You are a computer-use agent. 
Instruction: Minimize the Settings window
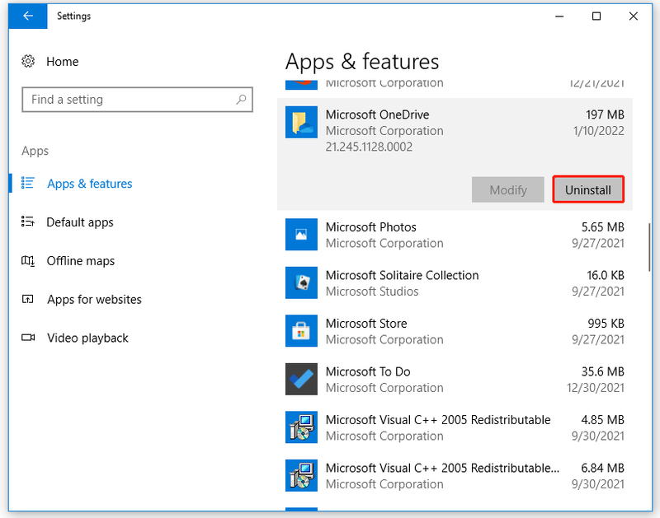559,16
